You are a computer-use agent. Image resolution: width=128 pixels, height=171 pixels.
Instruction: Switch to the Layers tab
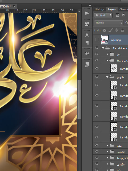(112, 9)
